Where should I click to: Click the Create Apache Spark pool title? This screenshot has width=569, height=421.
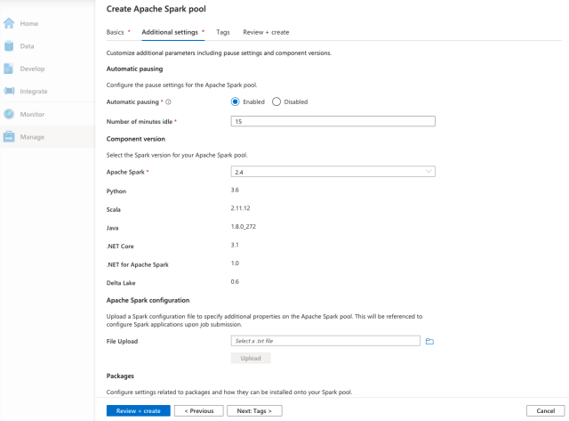coord(156,9)
